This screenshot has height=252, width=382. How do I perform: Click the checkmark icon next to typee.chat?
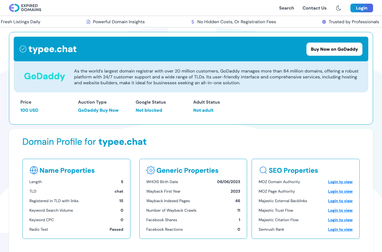pos(23,49)
